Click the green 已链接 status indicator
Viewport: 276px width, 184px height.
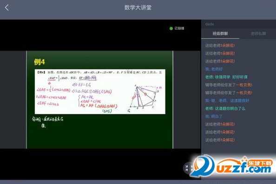177,28
